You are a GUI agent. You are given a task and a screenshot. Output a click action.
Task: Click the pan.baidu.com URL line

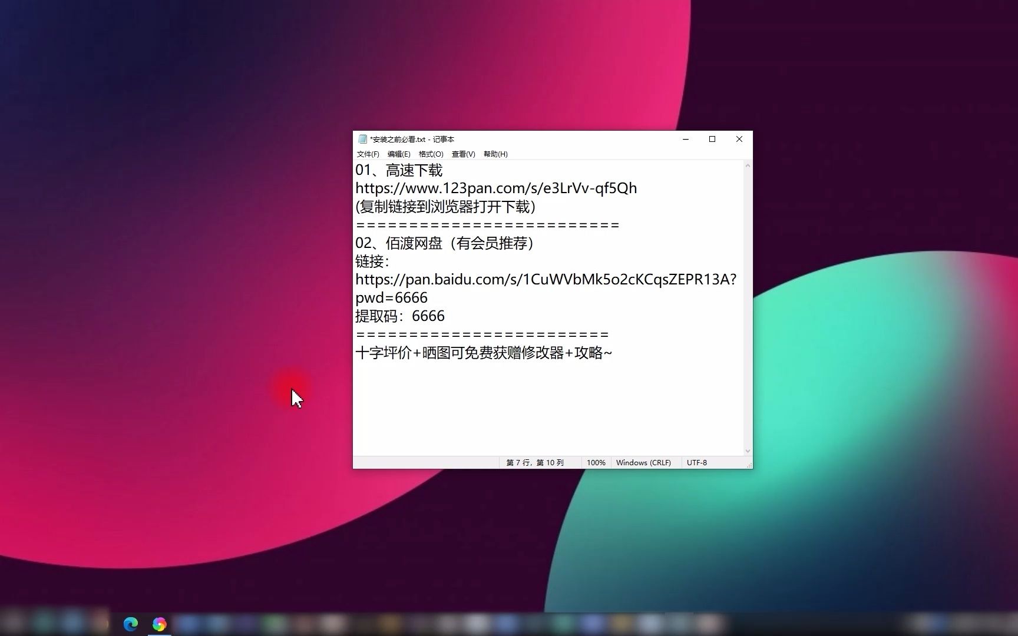click(x=546, y=280)
